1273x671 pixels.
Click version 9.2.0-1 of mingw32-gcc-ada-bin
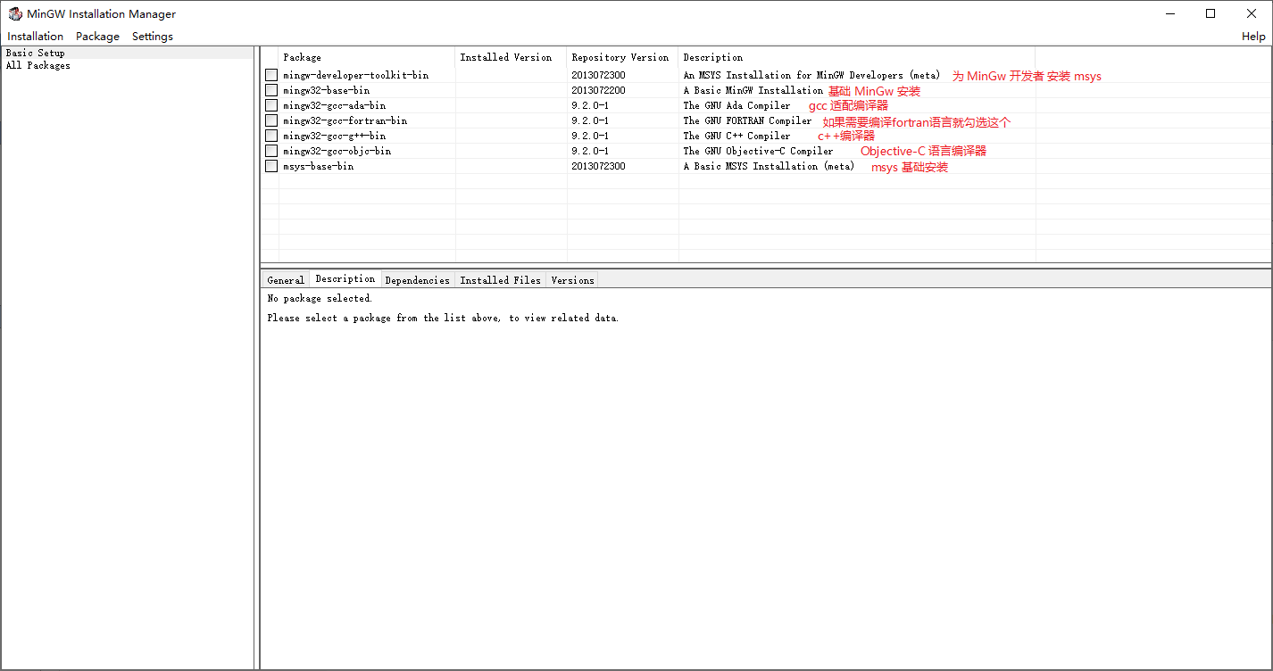coord(591,105)
